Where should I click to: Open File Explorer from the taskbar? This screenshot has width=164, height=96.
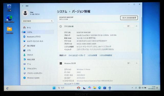(x=95, y=88)
